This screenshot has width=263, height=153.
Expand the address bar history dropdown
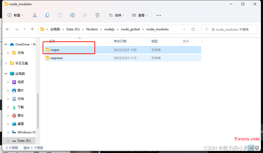click(184, 29)
